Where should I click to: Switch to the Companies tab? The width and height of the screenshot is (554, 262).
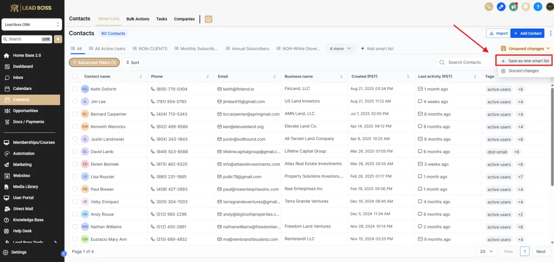point(184,19)
